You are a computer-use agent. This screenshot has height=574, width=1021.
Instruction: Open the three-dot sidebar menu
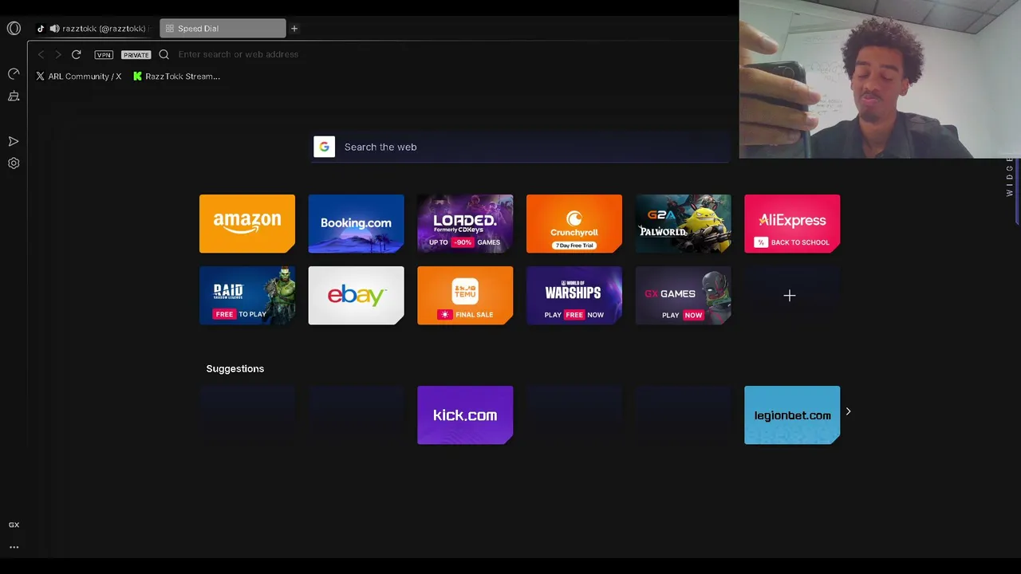14,547
